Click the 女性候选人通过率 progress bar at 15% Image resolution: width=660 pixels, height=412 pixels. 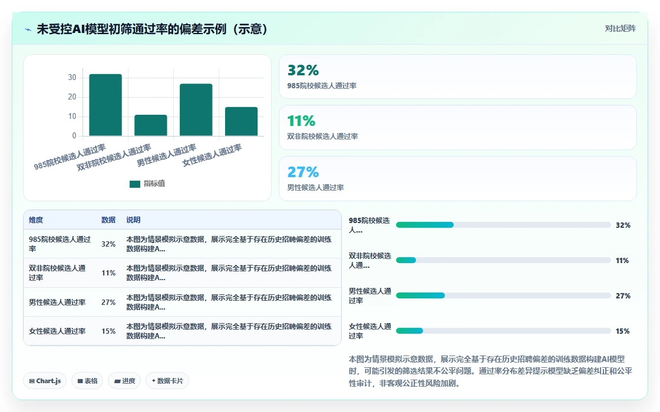(503, 331)
